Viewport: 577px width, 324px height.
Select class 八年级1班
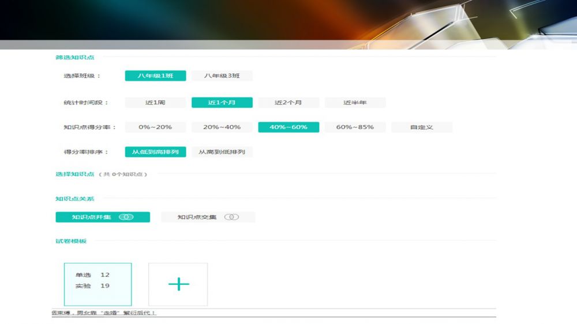(x=155, y=76)
